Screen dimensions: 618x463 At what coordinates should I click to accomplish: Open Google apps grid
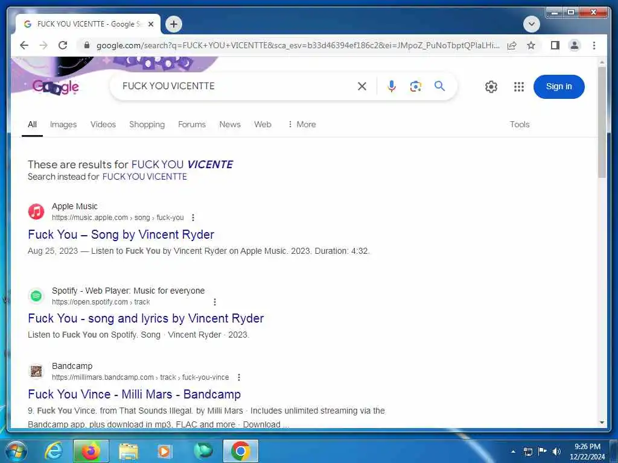(518, 87)
